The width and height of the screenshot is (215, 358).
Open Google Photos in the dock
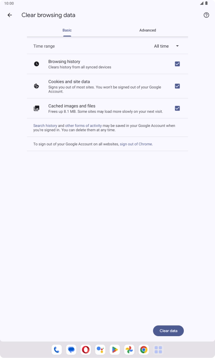(x=129, y=350)
